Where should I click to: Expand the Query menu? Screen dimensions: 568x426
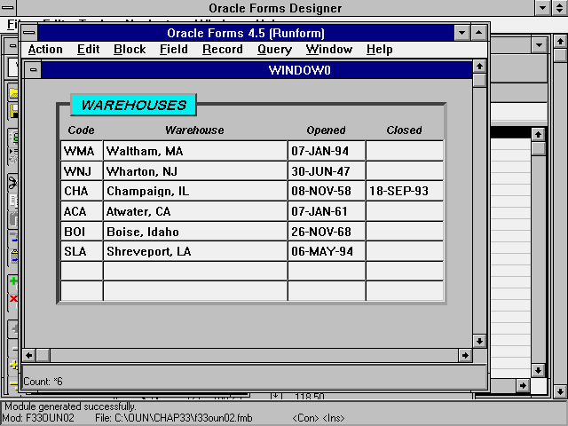click(x=274, y=50)
